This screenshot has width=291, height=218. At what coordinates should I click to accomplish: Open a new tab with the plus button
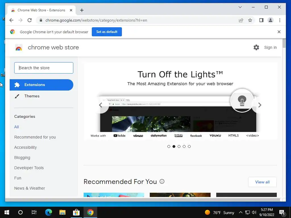click(x=82, y=10)
